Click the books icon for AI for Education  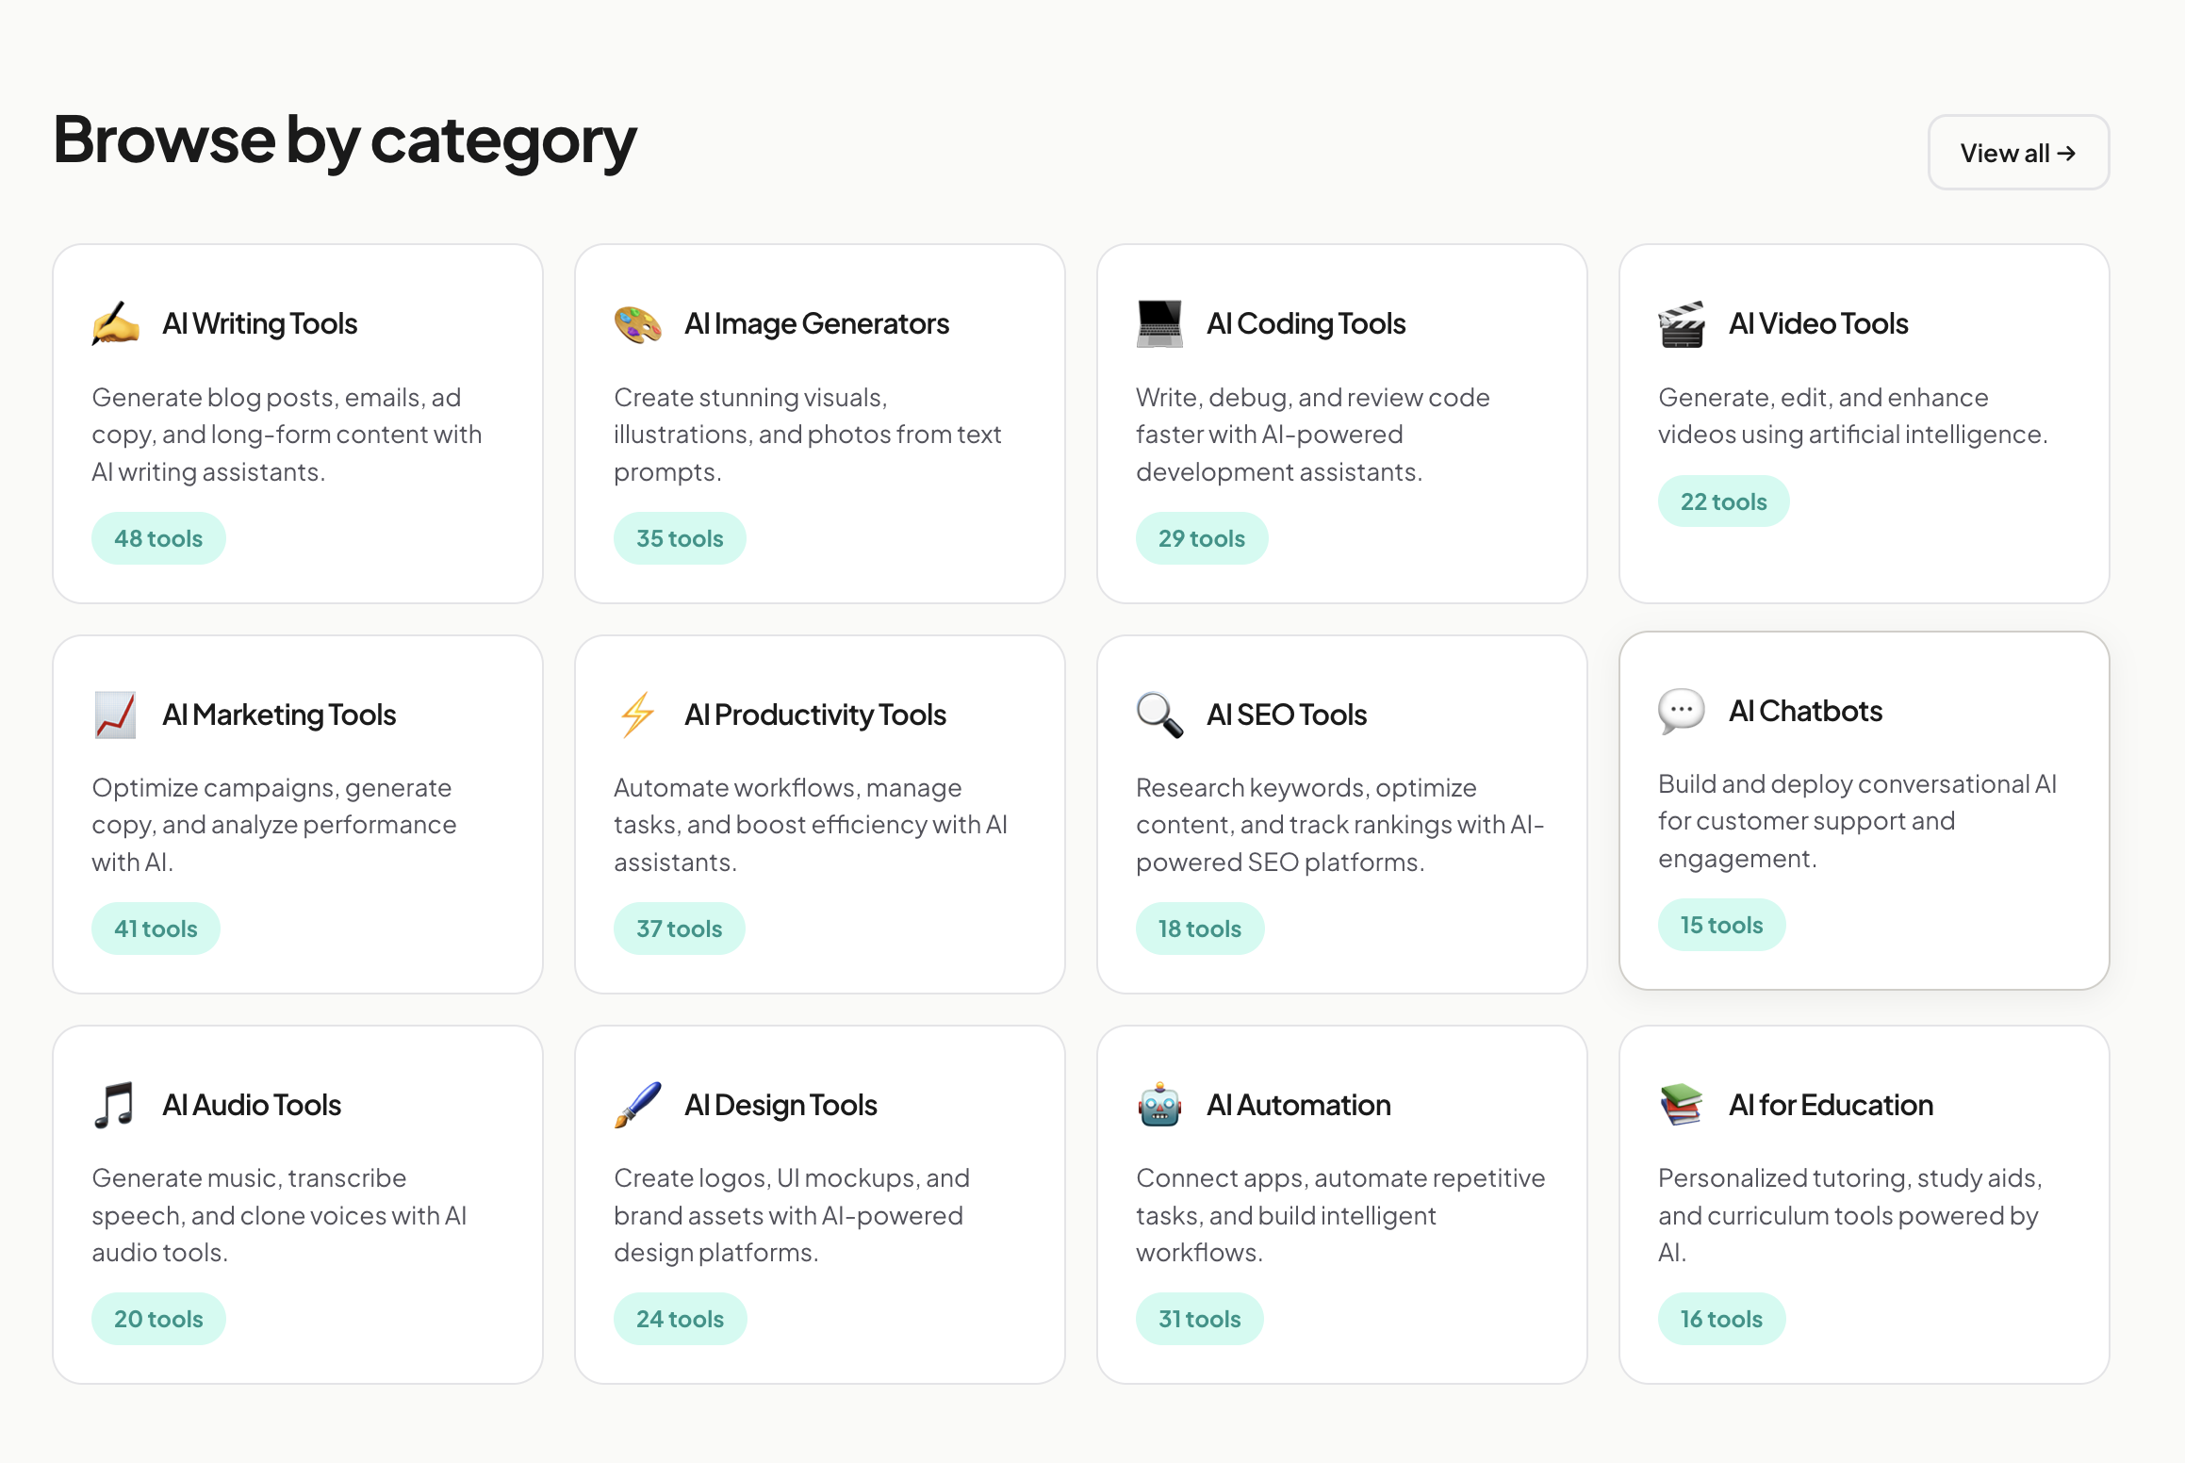(1682, 1104)
